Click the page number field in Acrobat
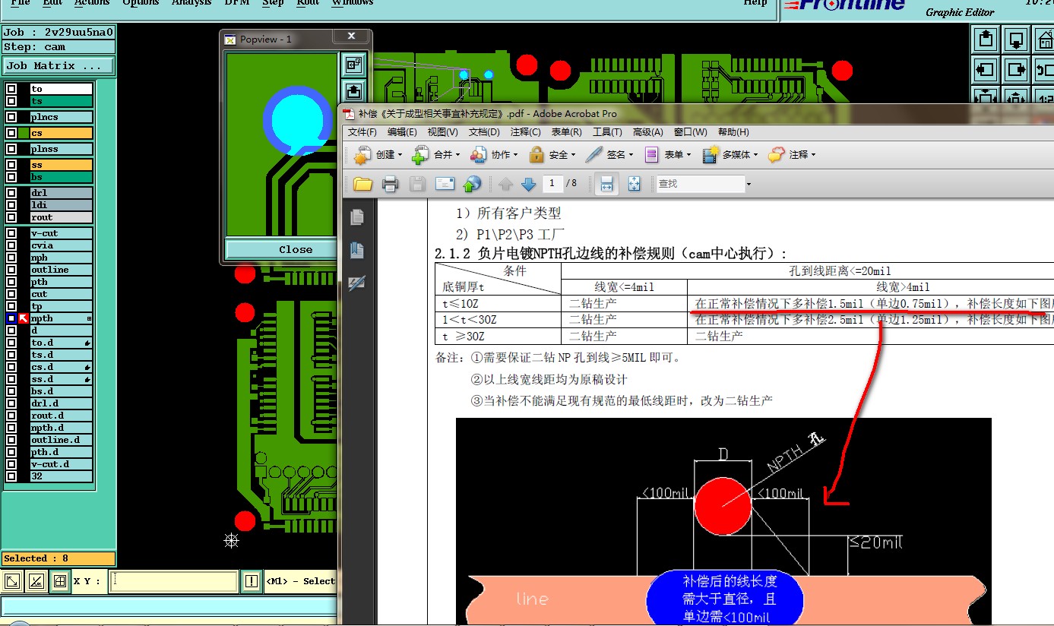Viewport: 1054px width, 626px height. click(x=553, y=184)
